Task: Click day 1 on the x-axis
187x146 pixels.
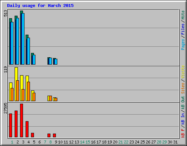Action: coord(12,142)
